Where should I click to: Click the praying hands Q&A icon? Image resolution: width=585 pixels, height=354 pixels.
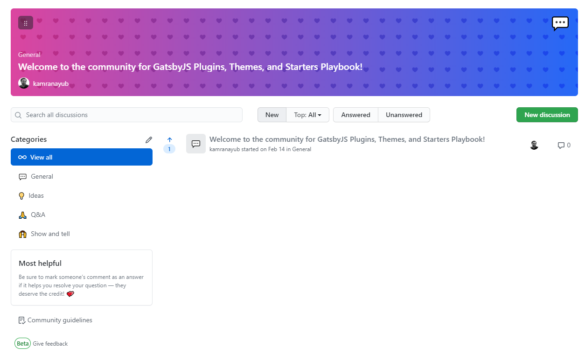tap(22, 215)
